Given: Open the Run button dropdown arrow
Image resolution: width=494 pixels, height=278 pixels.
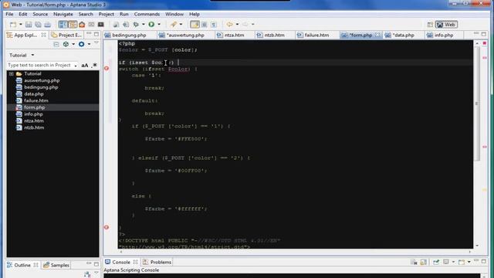Looking at the screenshot, I should [159, 24].
